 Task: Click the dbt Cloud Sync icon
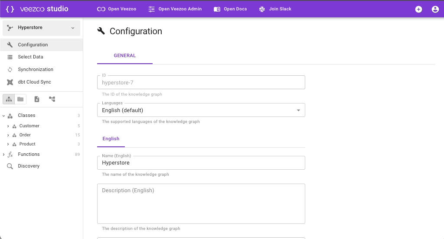(x=10, y=82)
